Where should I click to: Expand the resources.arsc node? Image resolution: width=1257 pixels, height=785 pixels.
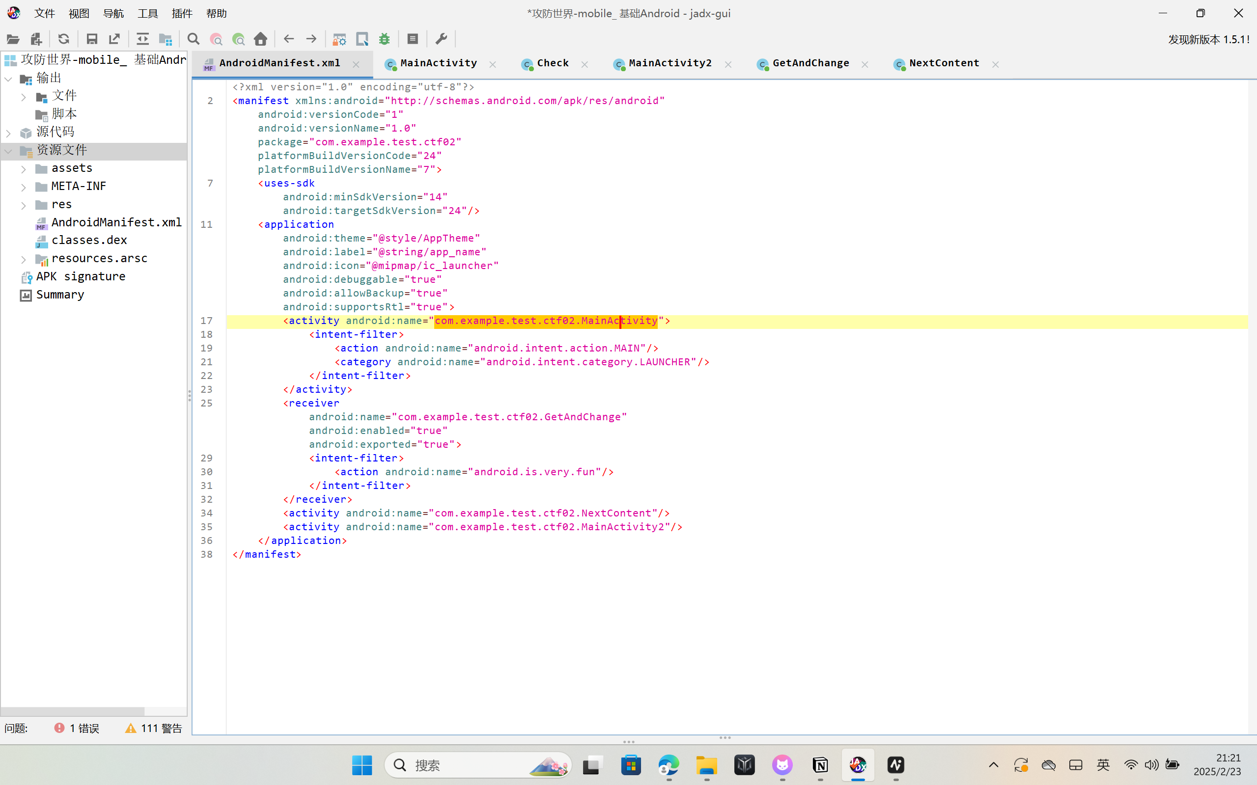(x=24, y=259)
